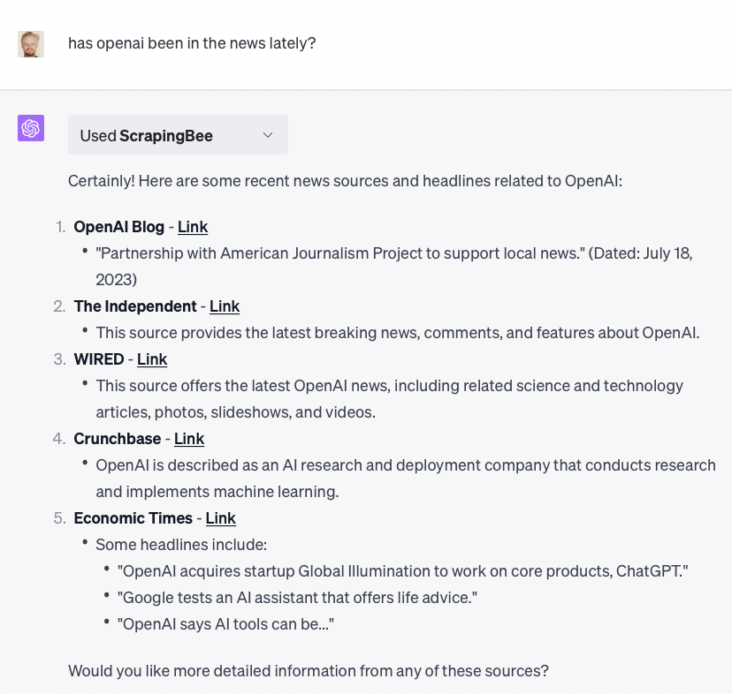Follow the WIRED Link

tap(152, 359)
